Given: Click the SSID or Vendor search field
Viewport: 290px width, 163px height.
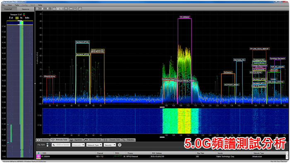Looking at the screenshot, I should click(61, 145).
